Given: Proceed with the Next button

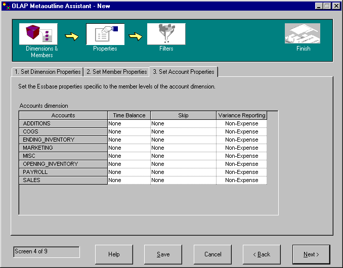Looking at the screenshot, I should 311,254.
